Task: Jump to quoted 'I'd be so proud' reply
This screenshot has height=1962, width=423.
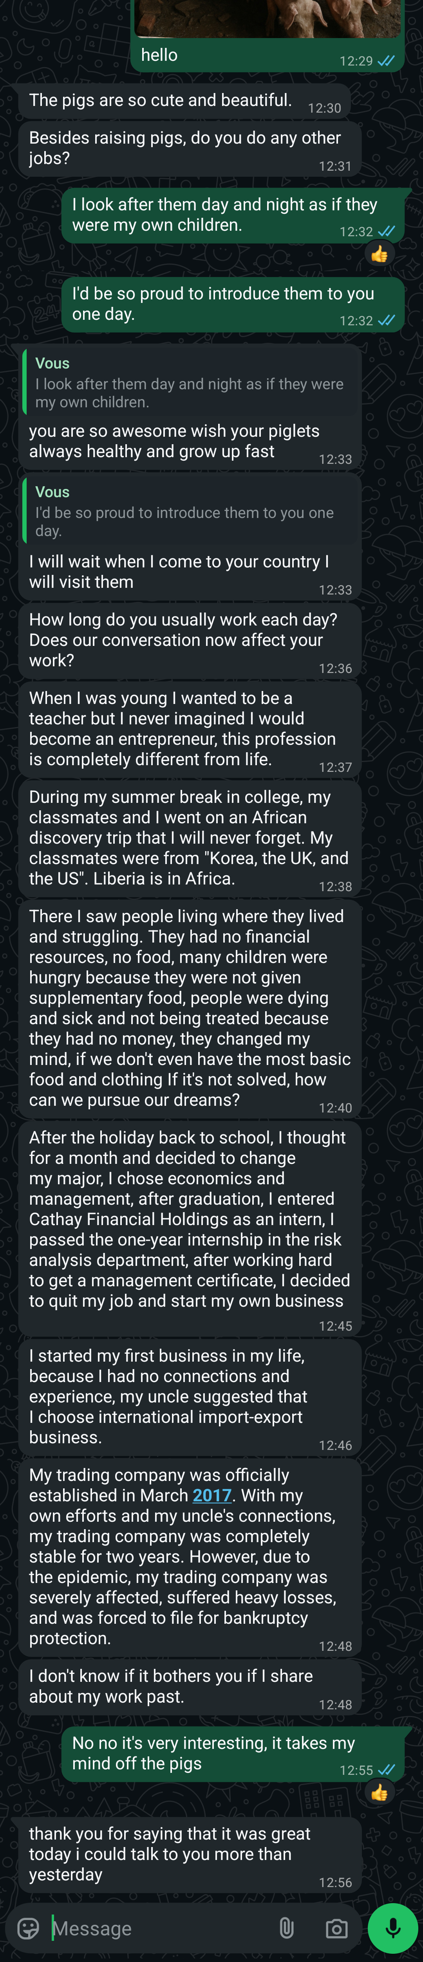Action: click(x=190, y=511)
